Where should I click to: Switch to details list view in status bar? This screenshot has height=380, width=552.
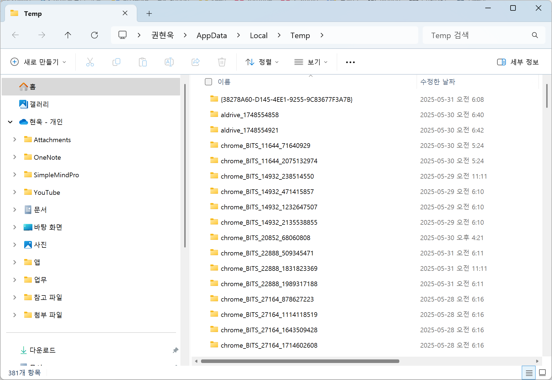point(529,373)
